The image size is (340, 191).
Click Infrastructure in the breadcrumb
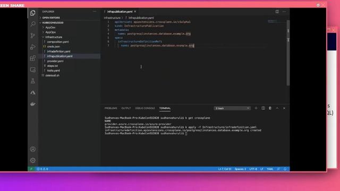112,18
